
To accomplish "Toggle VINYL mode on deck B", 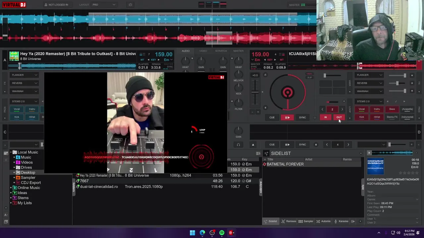I will (x=309, y=74).
